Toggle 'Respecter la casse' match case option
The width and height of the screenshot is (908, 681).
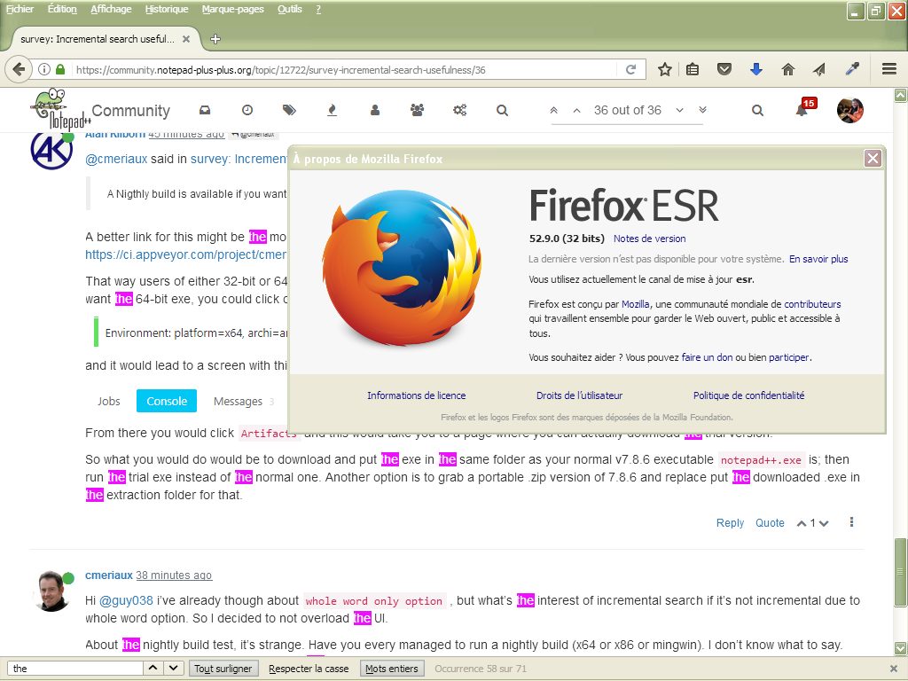click(309, 669)
